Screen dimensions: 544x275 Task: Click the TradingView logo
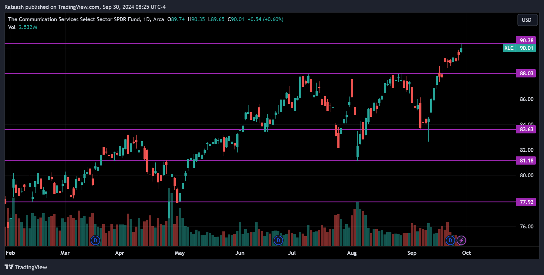26,267
